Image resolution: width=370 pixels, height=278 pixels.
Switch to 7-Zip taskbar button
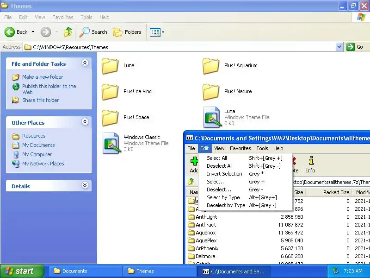coord(234,271)
